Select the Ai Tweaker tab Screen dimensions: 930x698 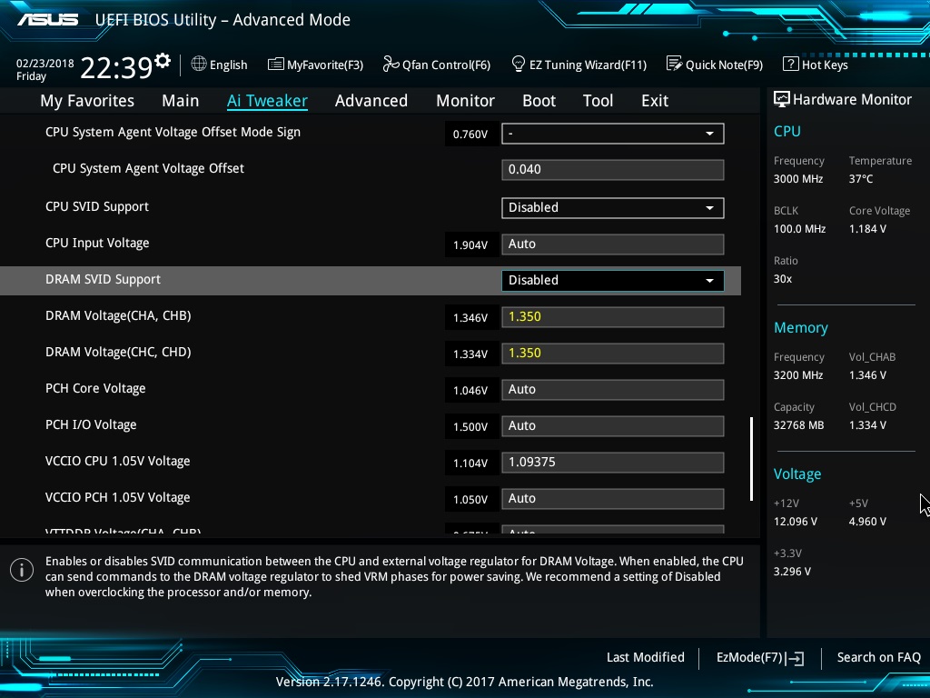(267, 101)
